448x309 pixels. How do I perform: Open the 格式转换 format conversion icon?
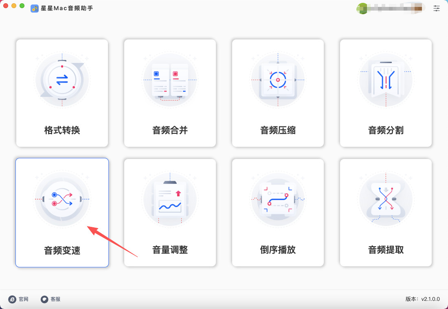[62, 80]
